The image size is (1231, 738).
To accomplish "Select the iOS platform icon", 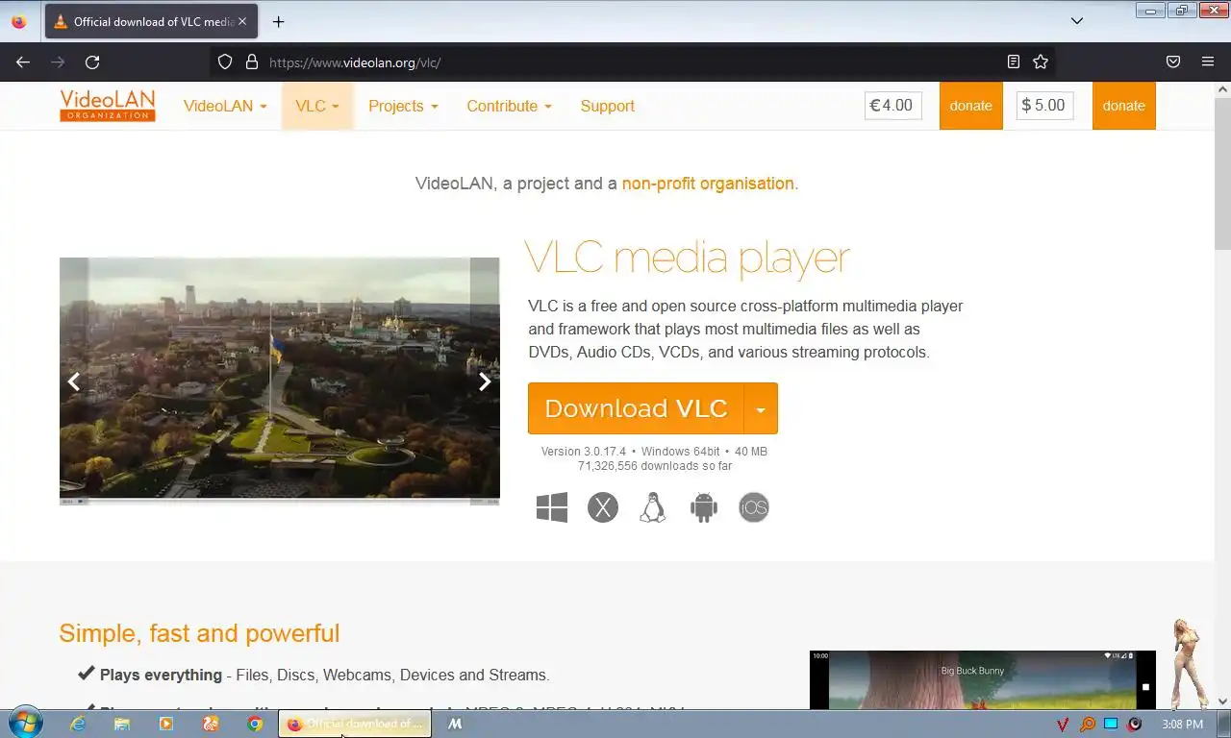I will [754, 507].
